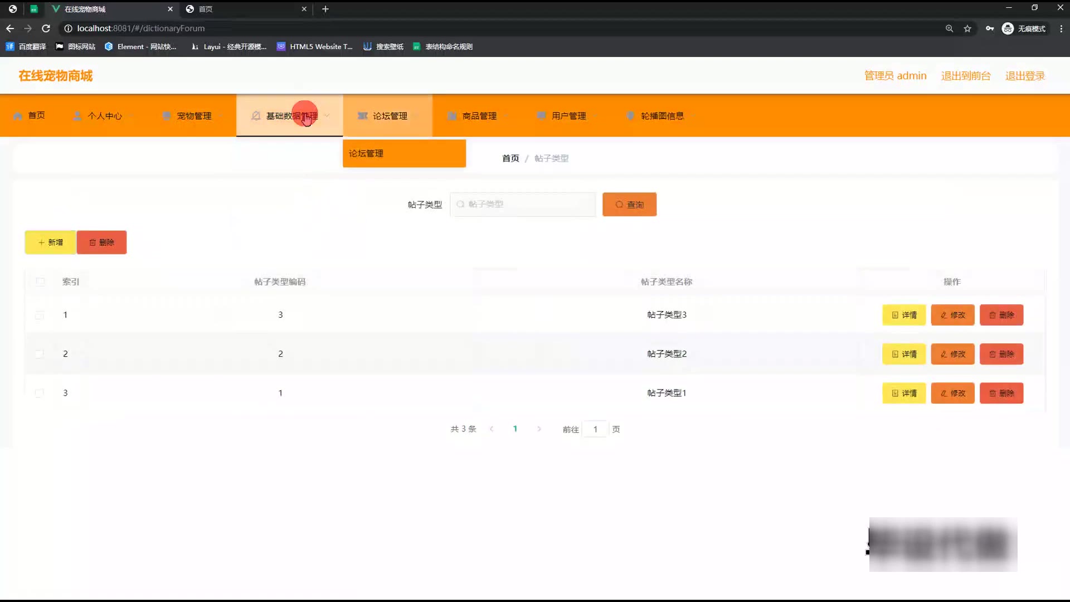This screenshot has height=602, width=1070.
Task: Expand the 商品管理 navigation dropdown
Action: [x=478, y=116]
